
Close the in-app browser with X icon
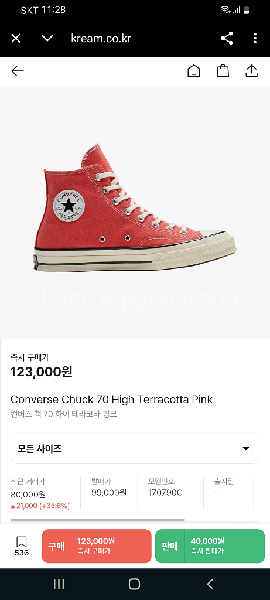tap(16, 38)
